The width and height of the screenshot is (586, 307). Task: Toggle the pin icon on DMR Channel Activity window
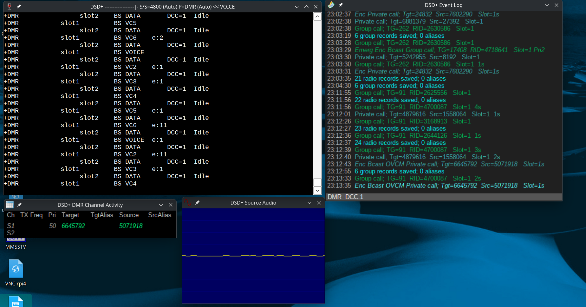tap(19, 205)
